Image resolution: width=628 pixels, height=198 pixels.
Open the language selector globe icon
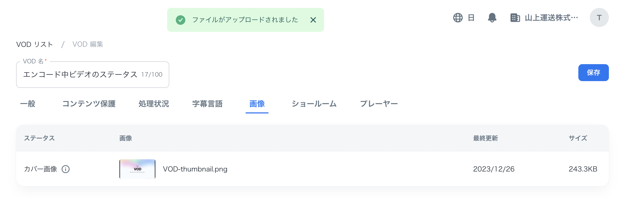(x=459, y=17)
